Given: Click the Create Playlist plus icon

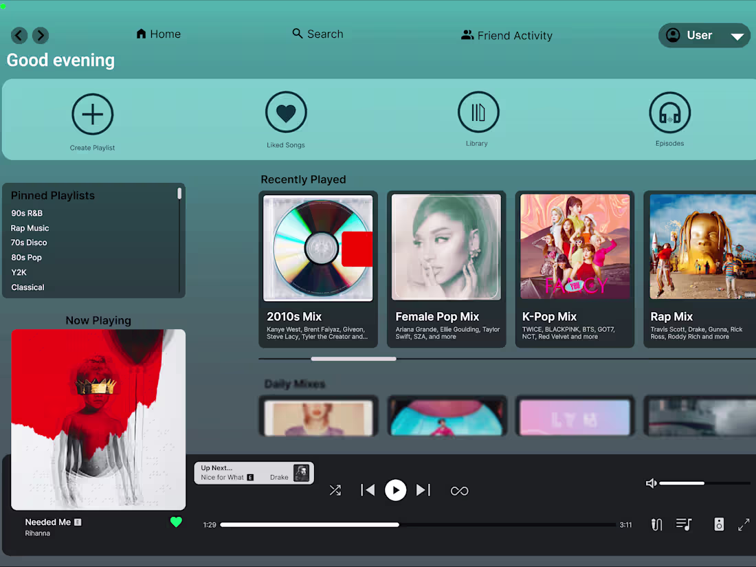Looking at the screenshot, I should (93, 114).
